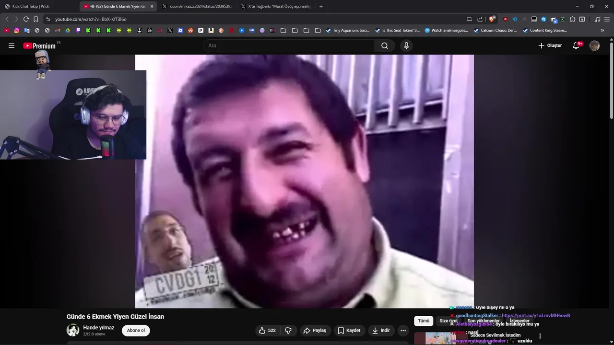Image resolution: width=614 pixels, height=345 pixels.
Task: Click the video title Günde 6 Ekmek Yiyen Güzel İnsan
Action: point(115,317)
